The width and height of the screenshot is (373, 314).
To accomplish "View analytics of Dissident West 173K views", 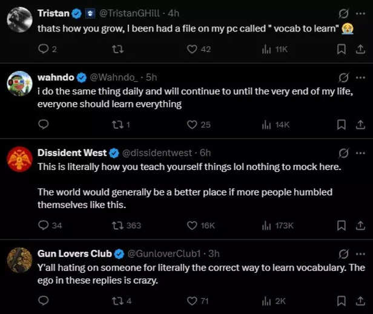I will click(x=277, y=225).
